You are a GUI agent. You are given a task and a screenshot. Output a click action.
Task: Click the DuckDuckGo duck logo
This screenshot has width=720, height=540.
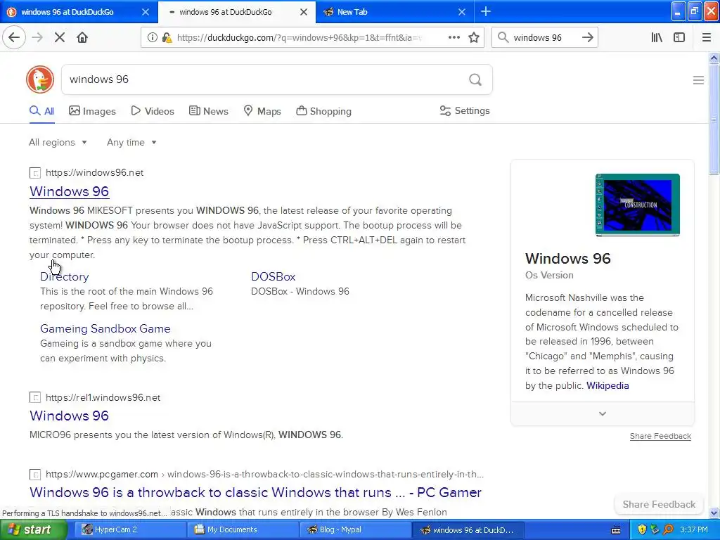[40, 79]
